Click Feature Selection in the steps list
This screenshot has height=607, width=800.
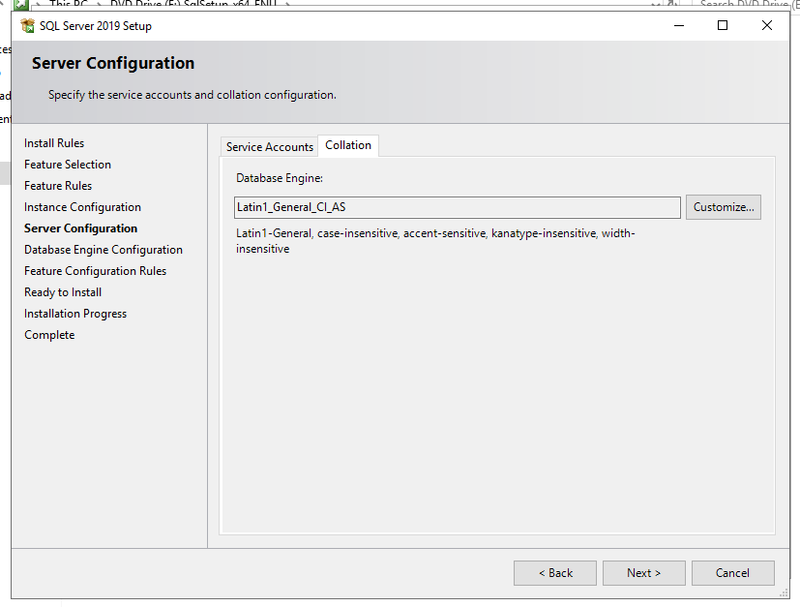click(x=68, y=165)
